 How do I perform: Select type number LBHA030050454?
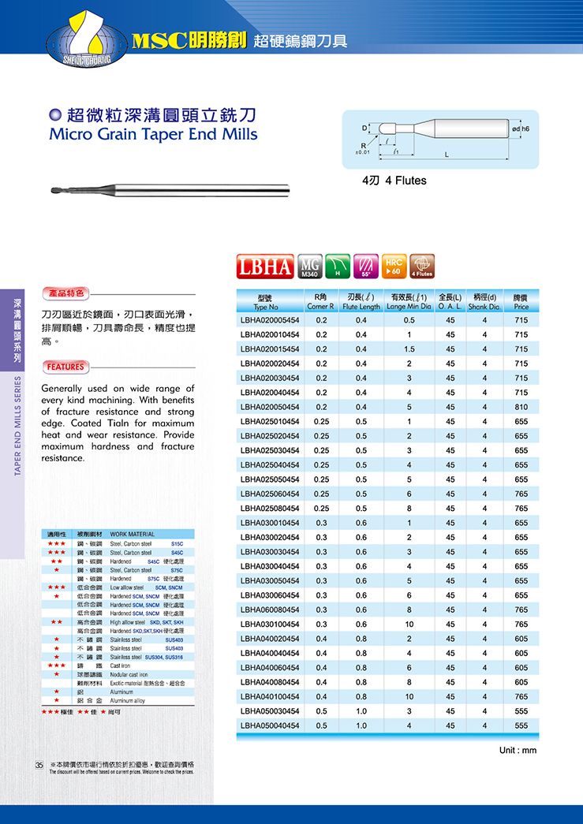point(270,580)
